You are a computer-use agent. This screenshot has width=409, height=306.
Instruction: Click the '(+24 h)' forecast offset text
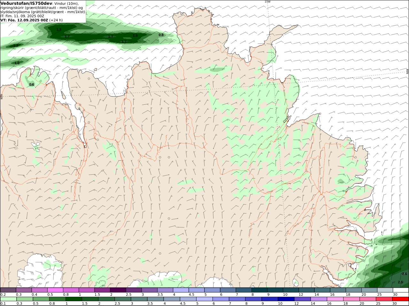pos(56,20)
